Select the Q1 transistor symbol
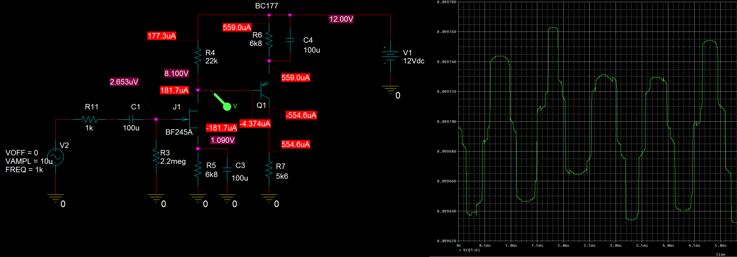737x257 pixels. (x=264, y=90)
